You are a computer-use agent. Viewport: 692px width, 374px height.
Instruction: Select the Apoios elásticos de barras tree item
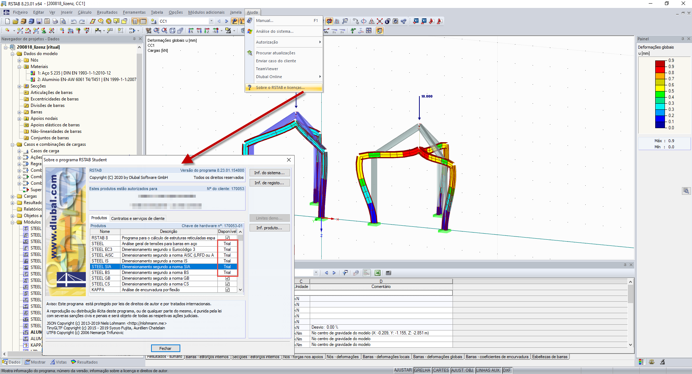click(55, 125)
